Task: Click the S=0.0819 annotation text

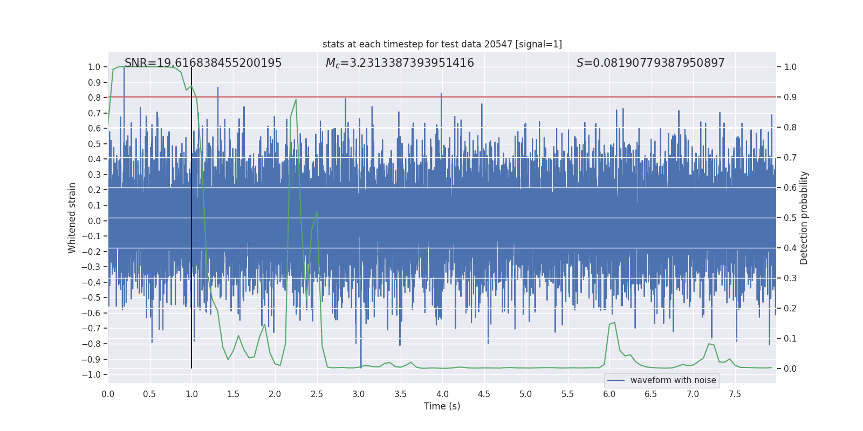Action: tap(650, 63)
